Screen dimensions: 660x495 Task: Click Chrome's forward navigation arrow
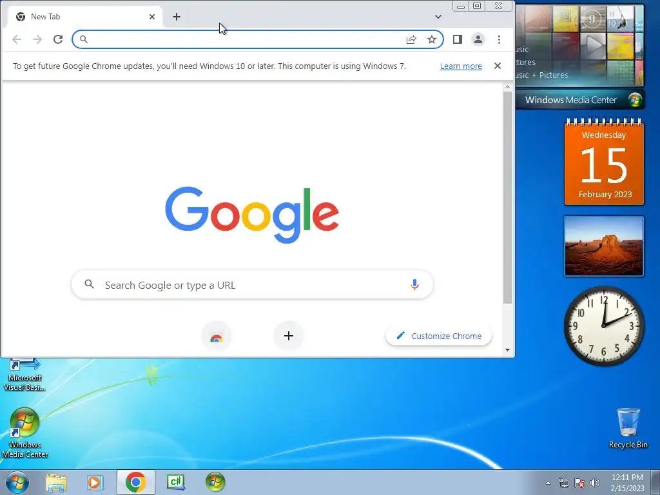(37, 39)
